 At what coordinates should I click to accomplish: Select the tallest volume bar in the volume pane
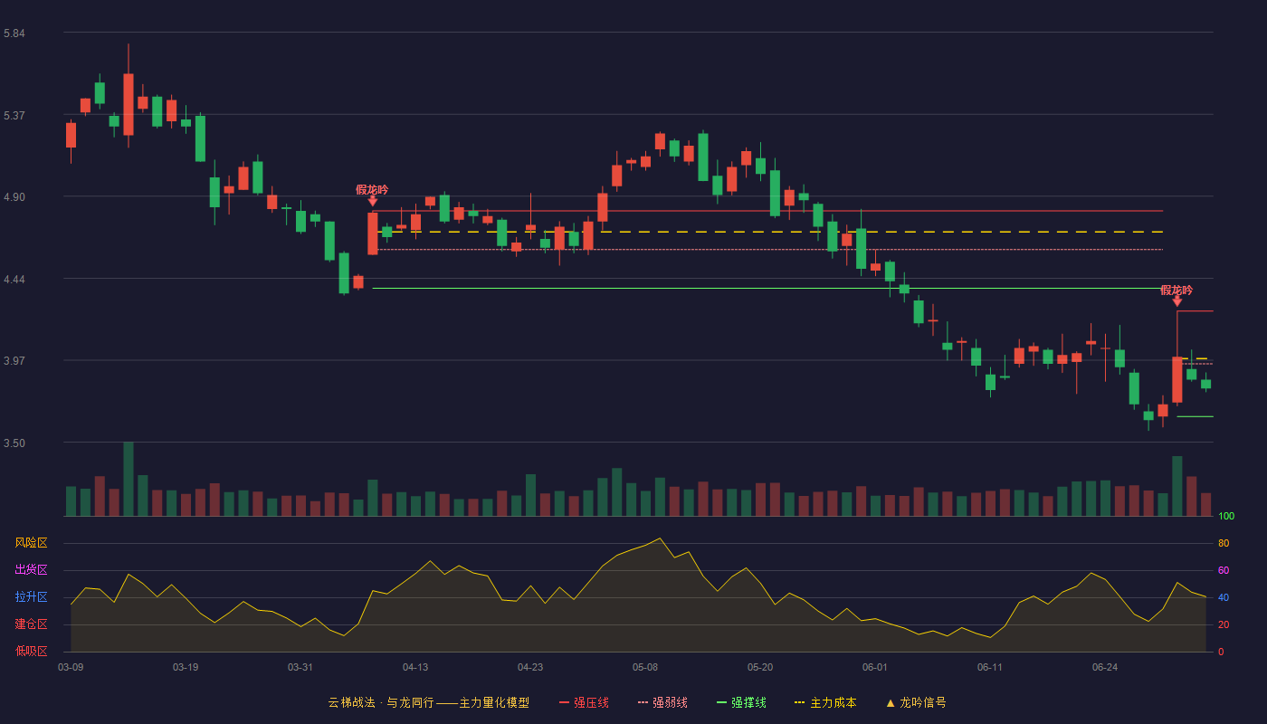[129, 479]
